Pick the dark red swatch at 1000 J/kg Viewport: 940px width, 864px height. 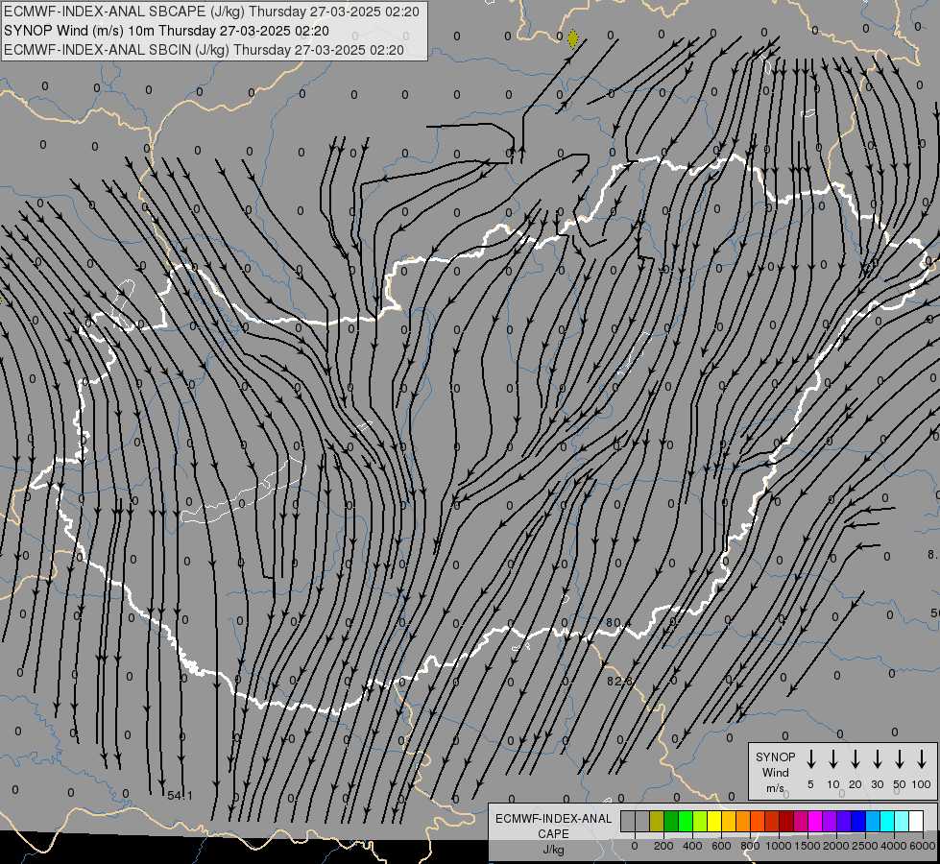click(x=786, y=822)
